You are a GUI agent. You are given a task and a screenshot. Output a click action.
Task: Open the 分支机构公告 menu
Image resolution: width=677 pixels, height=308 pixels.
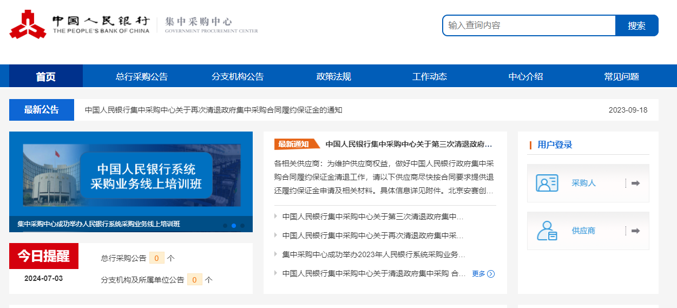point(238,76)
